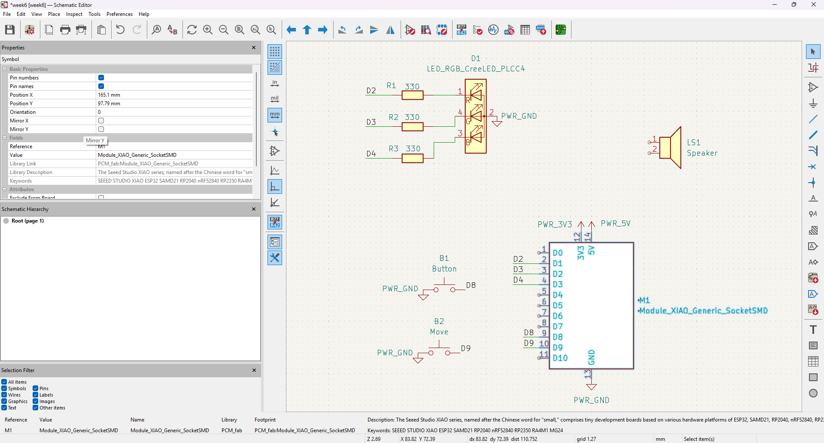The height and width of the screenshot is (443, 824).
Task: Toggle Wires in Selection Filter
Action: click(4, 395)
